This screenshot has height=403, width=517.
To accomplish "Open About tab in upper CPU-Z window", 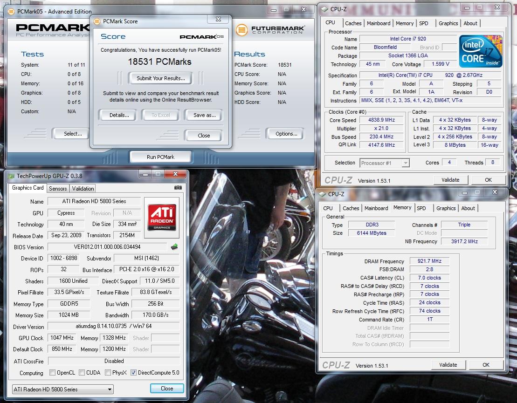I will tap(470, 23).
